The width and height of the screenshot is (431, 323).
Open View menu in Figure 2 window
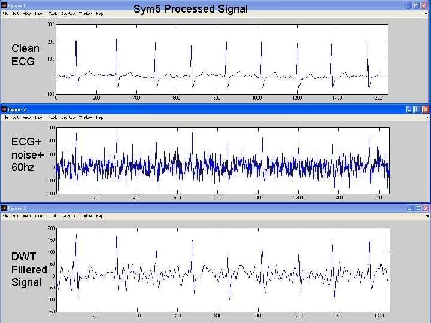tap(27, 118)
